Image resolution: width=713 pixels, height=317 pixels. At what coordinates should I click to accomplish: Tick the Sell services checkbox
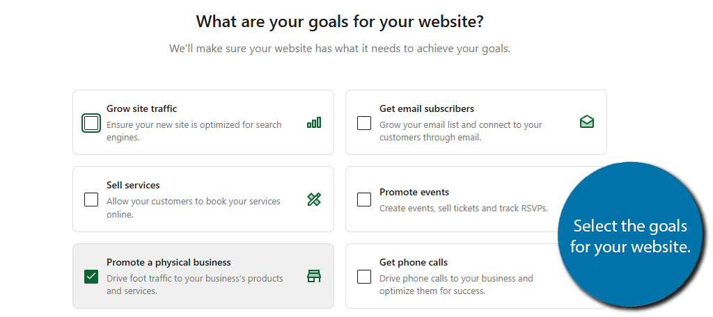91,200
